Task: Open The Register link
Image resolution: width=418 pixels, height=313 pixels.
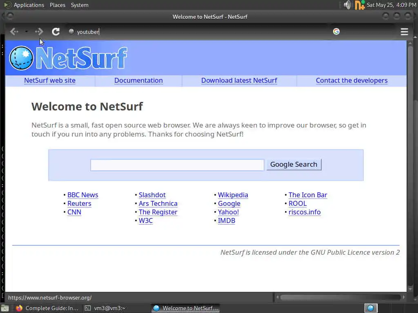Action: [x=158, y=212]
